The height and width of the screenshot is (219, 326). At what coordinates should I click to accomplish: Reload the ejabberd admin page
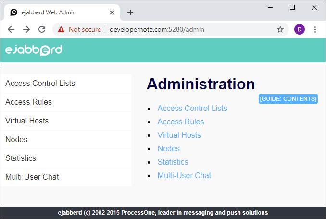(42, 29)
